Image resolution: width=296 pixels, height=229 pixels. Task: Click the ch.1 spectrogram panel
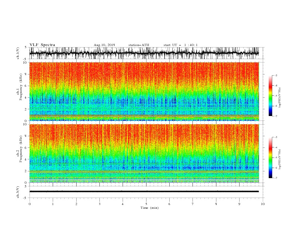point(144,91)
